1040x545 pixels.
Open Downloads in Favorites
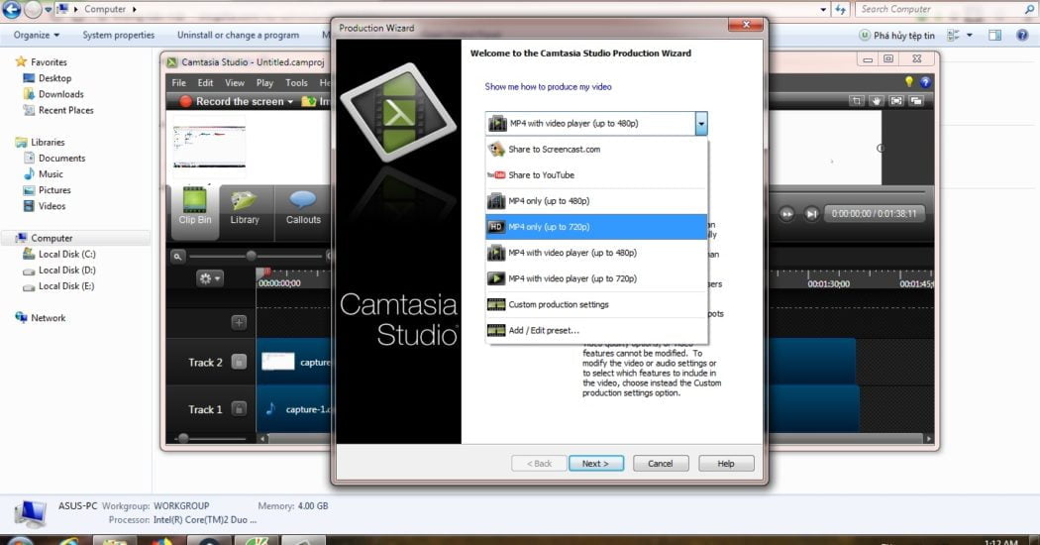(61, 94)
